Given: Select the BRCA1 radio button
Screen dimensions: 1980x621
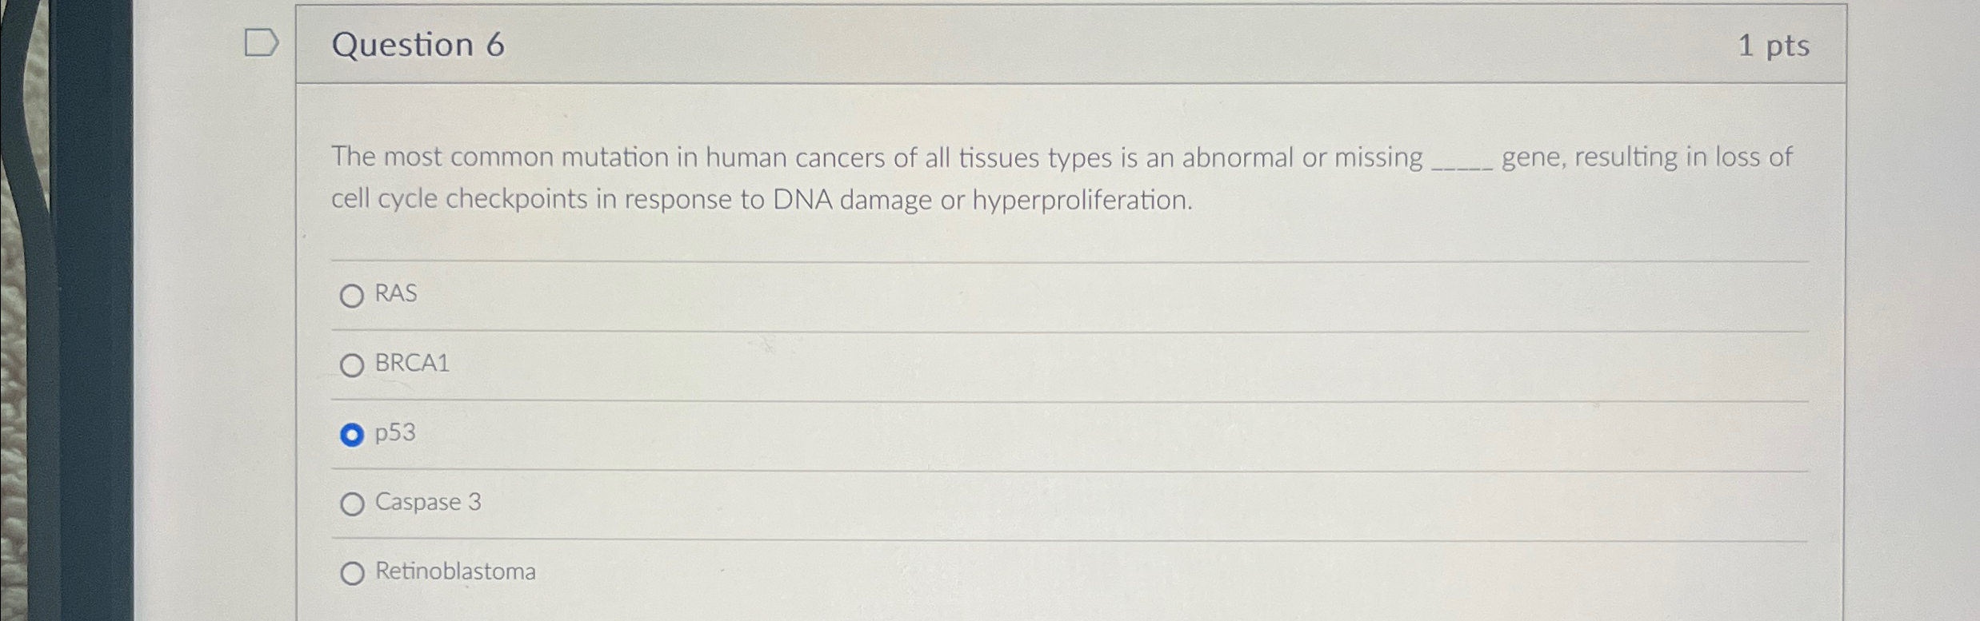Looking at the screenshot, I should pos(352,365).
